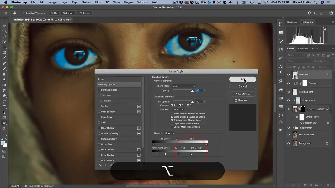Expand the final woman group
335x188 pixels.
tap(293, 128)
